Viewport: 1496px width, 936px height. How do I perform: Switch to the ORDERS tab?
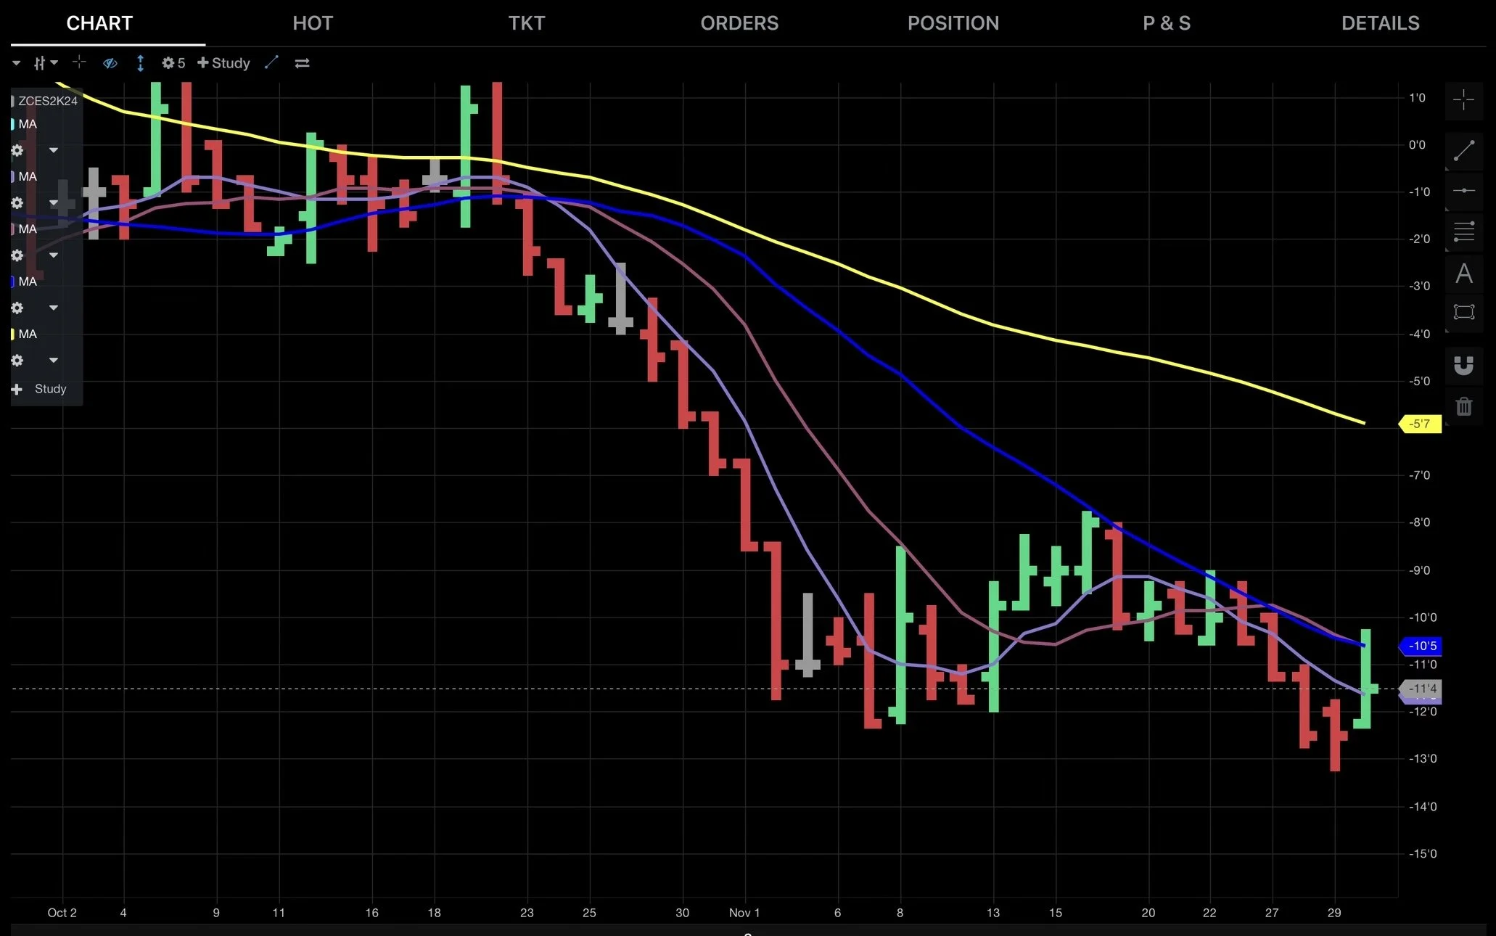[x=739, y=23]
